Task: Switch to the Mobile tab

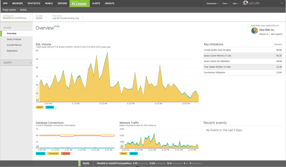Action: point(49,3)
